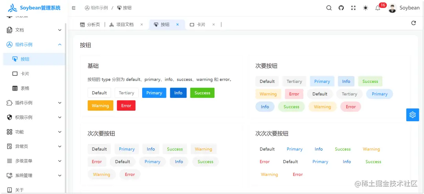Expand the 文档 menu chevron

tap(60, 30)
